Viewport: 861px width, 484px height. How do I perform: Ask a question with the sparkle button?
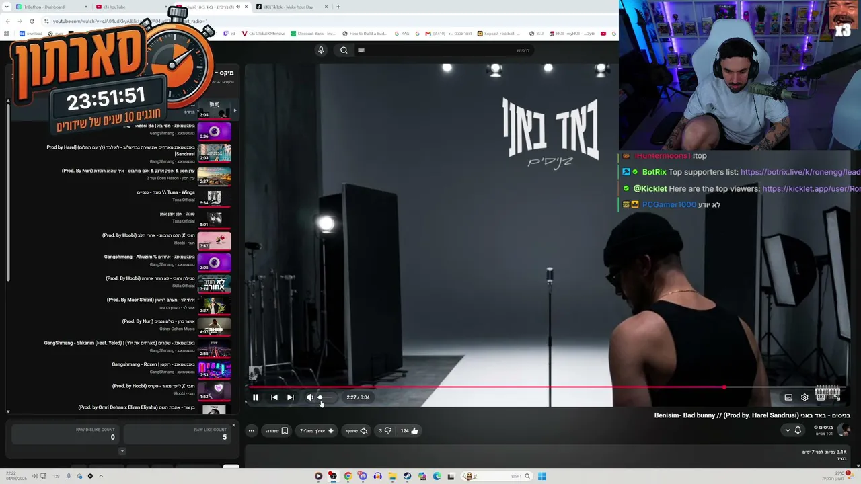click(317, 431)
